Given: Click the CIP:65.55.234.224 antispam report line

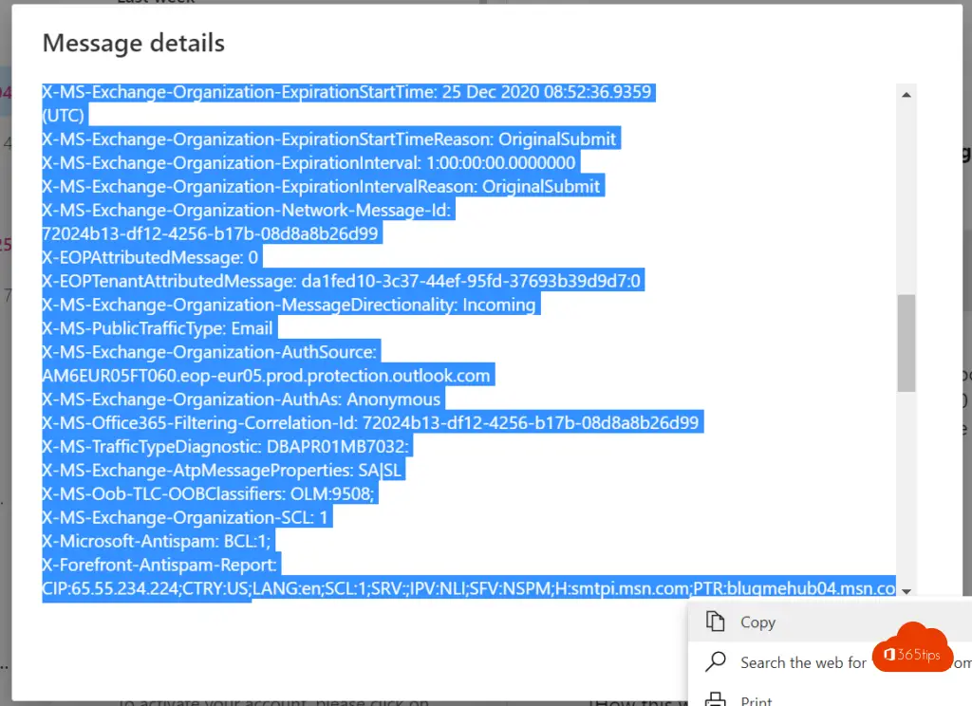Looking at the screenshot, I should 469,588.
